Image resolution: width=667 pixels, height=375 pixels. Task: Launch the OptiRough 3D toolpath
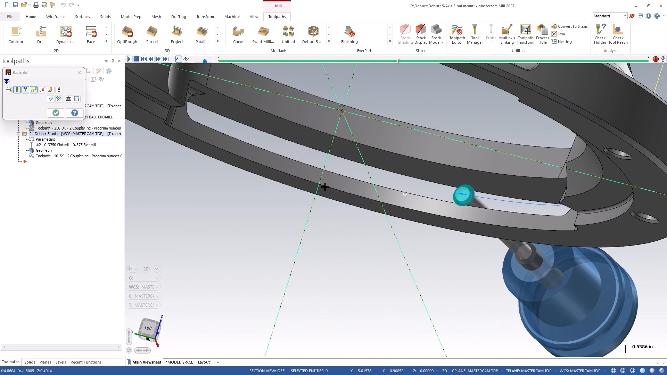pos(127,35)
